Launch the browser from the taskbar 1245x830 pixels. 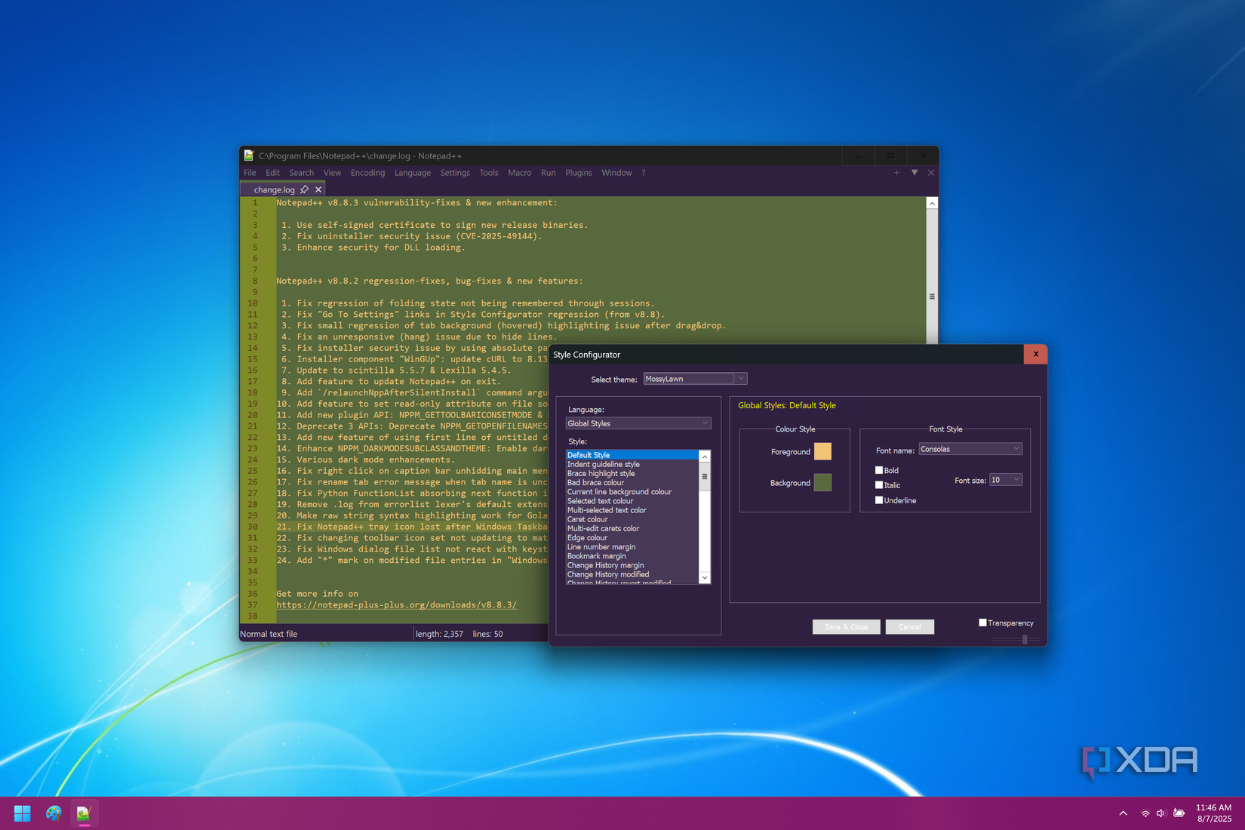pyautogui.click(x=53, y=813)
